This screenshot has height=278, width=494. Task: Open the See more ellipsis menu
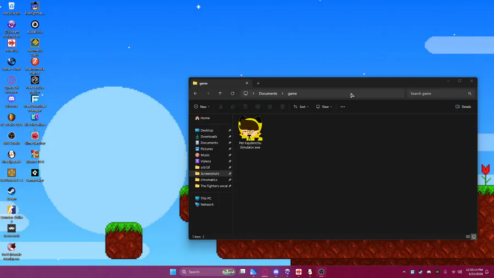tap(343, 107)
